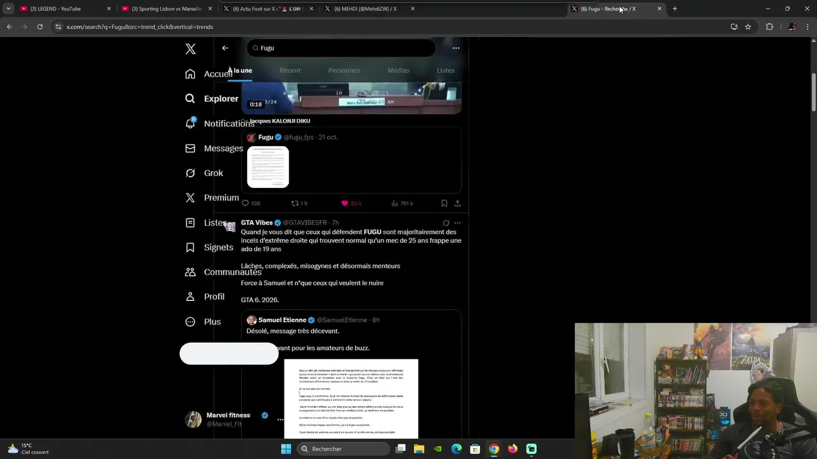Open Samuel Etienne's attached statement image

tap(351, 398)
